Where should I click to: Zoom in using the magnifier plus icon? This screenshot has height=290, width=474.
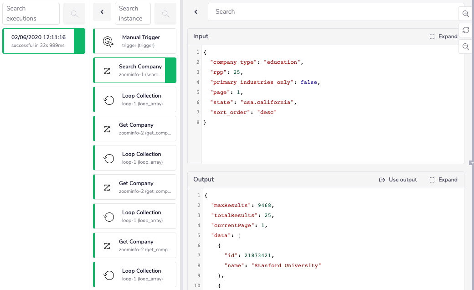pyautogui.click(x=465, y=14)
